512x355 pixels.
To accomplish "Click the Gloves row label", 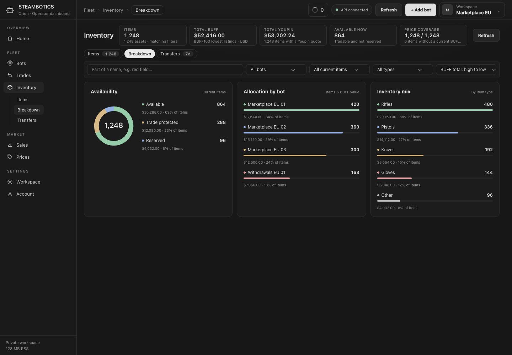I will click(388, 173).
